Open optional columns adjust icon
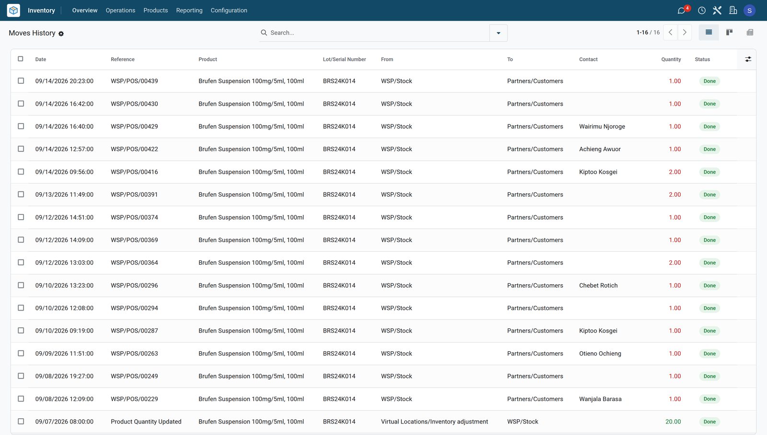The height and width of the screenshot is (435, 767). pyautogui.click(x=748, y=59)
